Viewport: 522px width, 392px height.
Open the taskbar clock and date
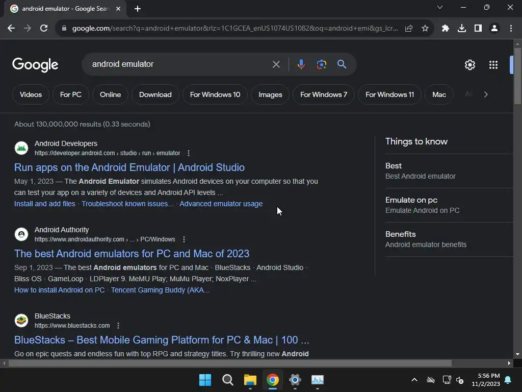pos(486,380)
